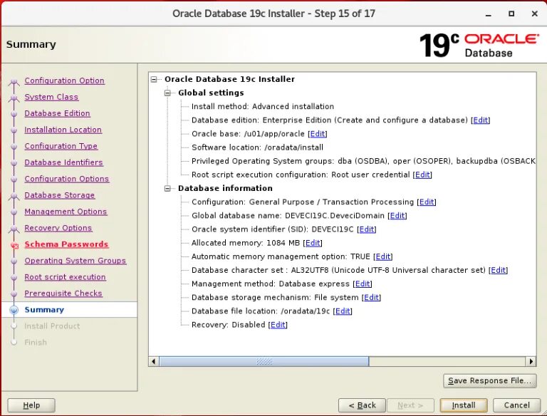Start installation with the Install button
547x416 pixels.
[x=464, y=405]
